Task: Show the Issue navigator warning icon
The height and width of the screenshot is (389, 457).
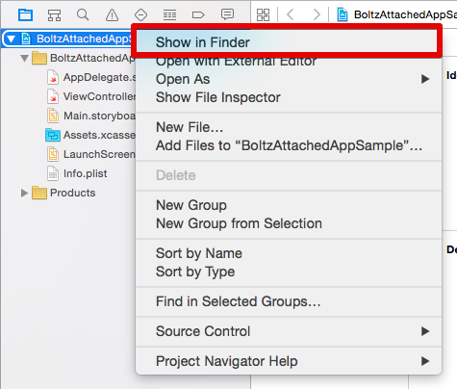Action: pyautogui.click(x=112, y=14)
